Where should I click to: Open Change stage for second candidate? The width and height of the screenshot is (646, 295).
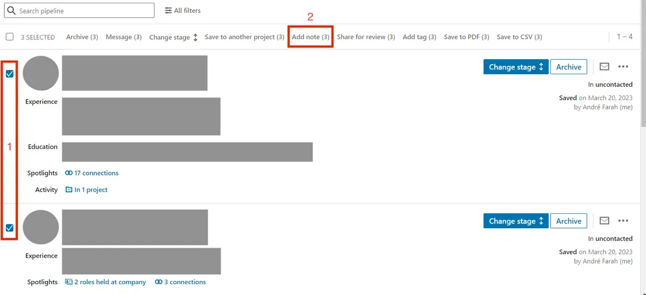click(x=516, y=221)
